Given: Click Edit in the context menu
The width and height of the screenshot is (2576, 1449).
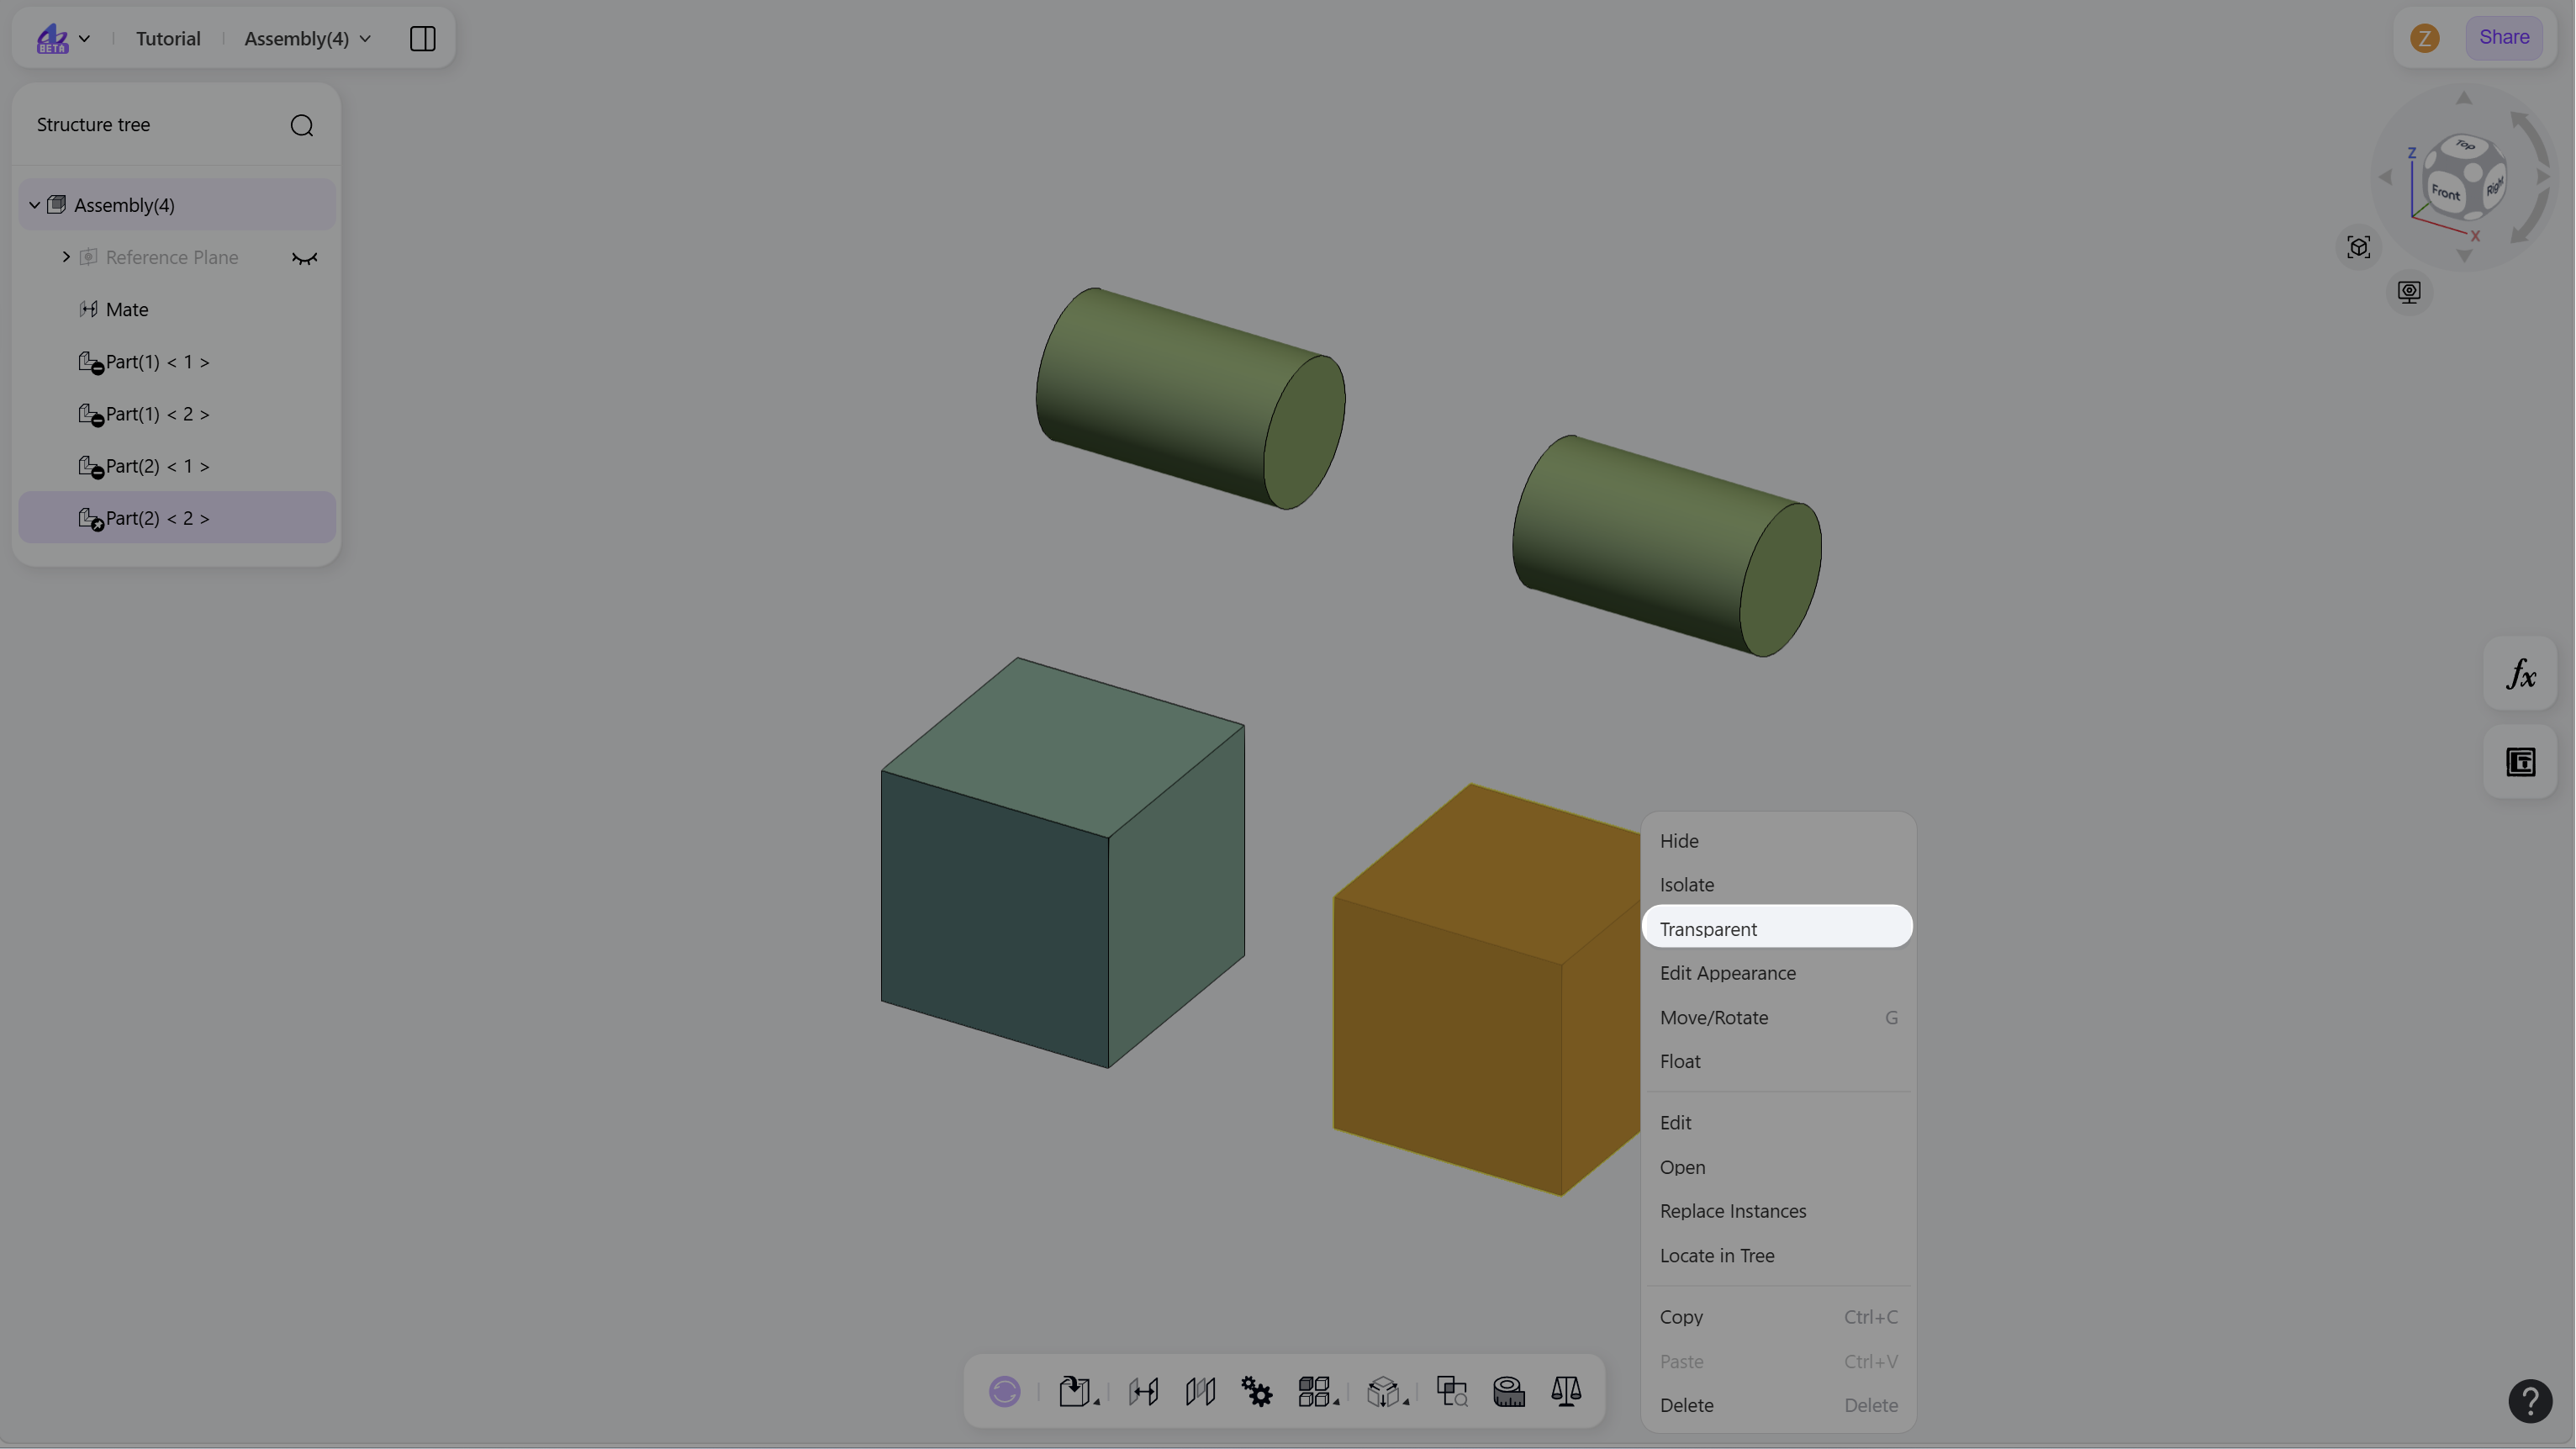Looking at the screenshot, I should coord(1777,1123).
